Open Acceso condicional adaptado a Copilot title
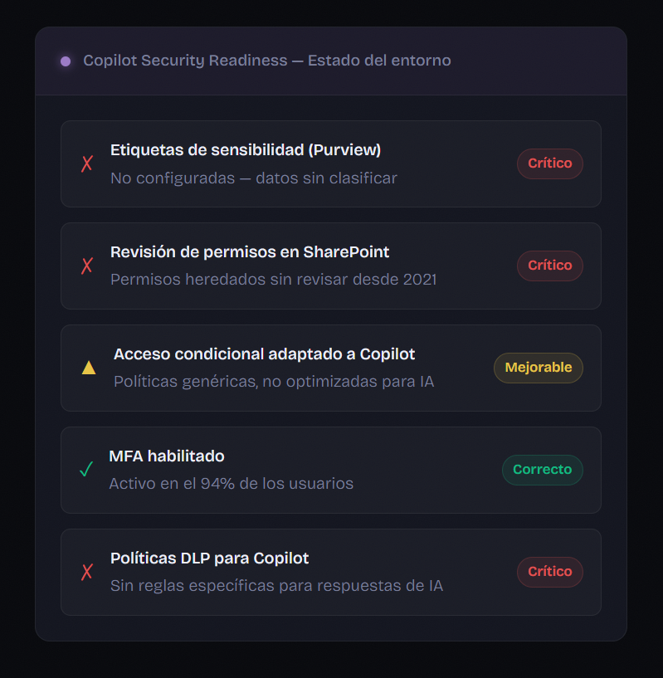663x678 pixels. [264, 354]
